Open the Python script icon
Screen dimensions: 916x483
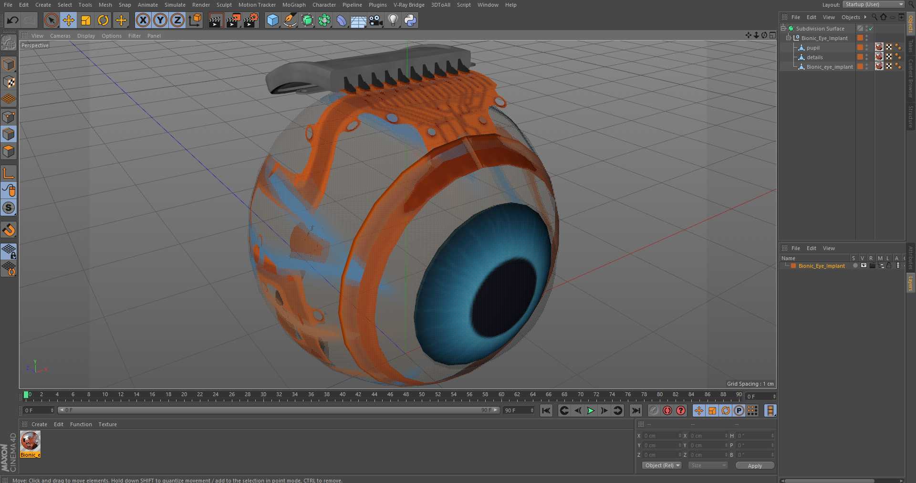click(x=410, y=20)
